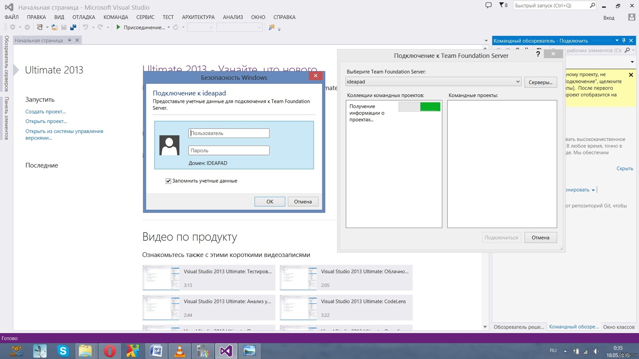Click the Скрыть link in Team Explorer
The width and height of the screenshot is (639, 359).
pos(625,168)
